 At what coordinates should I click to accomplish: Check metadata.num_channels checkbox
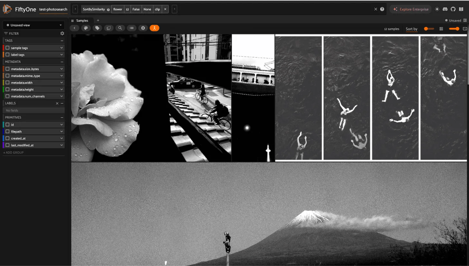tap(7, 96)
